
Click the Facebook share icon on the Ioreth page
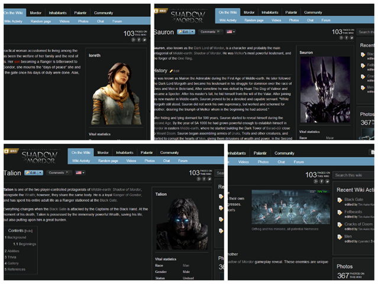139,40
